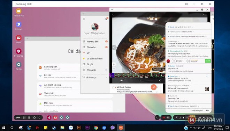Select the VPBank Online email radio circle

pyautogui.click(x=113, y=87)
